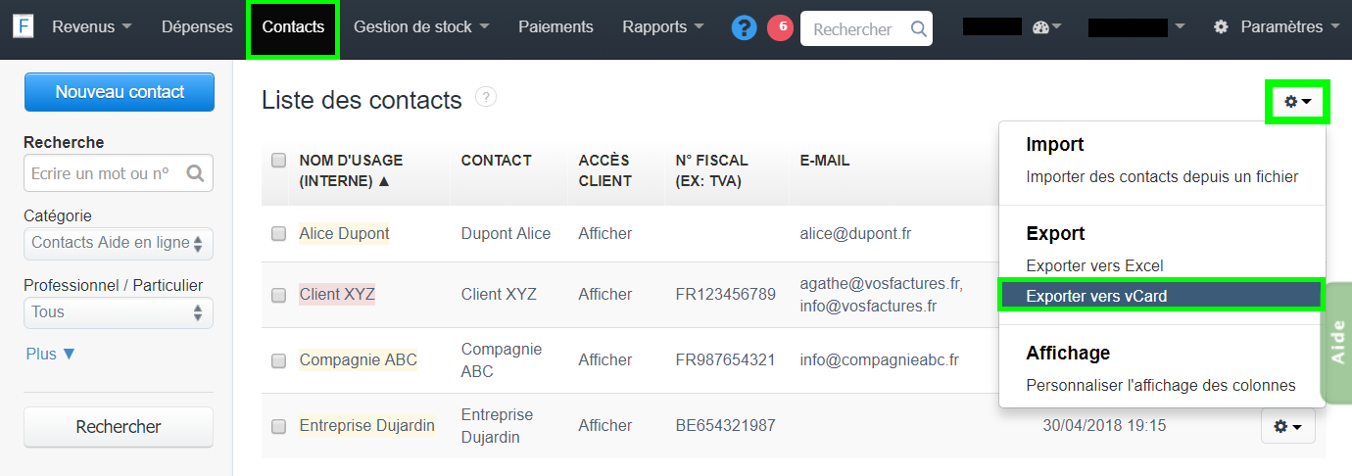This screenshot has height=476, width=1352.
Task: Choose Personnaliser l'affichage des colonnes
Action: (1161, 385)
